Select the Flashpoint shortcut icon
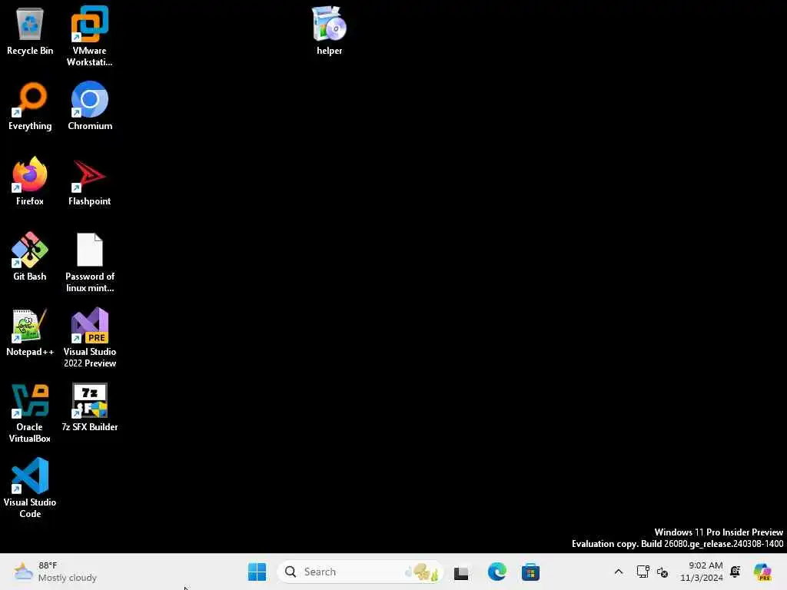This screenshot has height=590, width=787. click(89, 181)
